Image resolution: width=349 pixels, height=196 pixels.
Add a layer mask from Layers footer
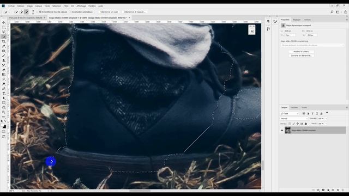point(323,190)
